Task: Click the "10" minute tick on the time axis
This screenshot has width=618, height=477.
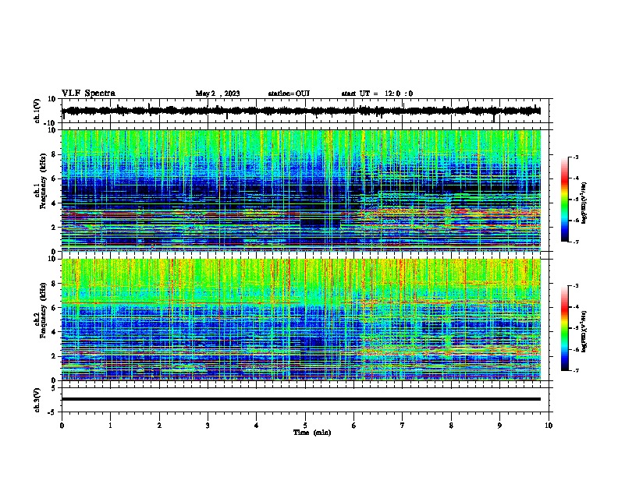Action: [549, 426]
